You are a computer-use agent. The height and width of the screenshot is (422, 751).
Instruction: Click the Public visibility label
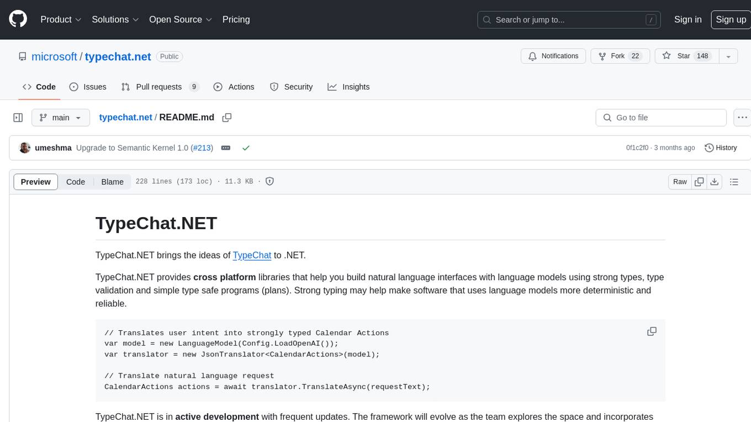[x=169, y=56]
